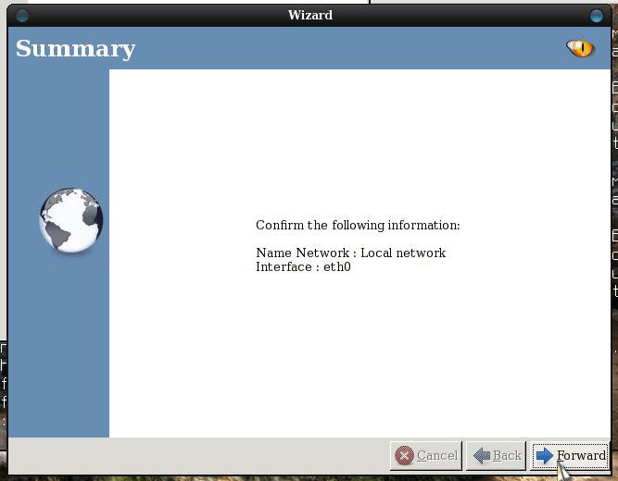The height and width of the screenshot is (481, 618).
Task: Click 'Interface : eth0' line
Action: pos(303,267)
